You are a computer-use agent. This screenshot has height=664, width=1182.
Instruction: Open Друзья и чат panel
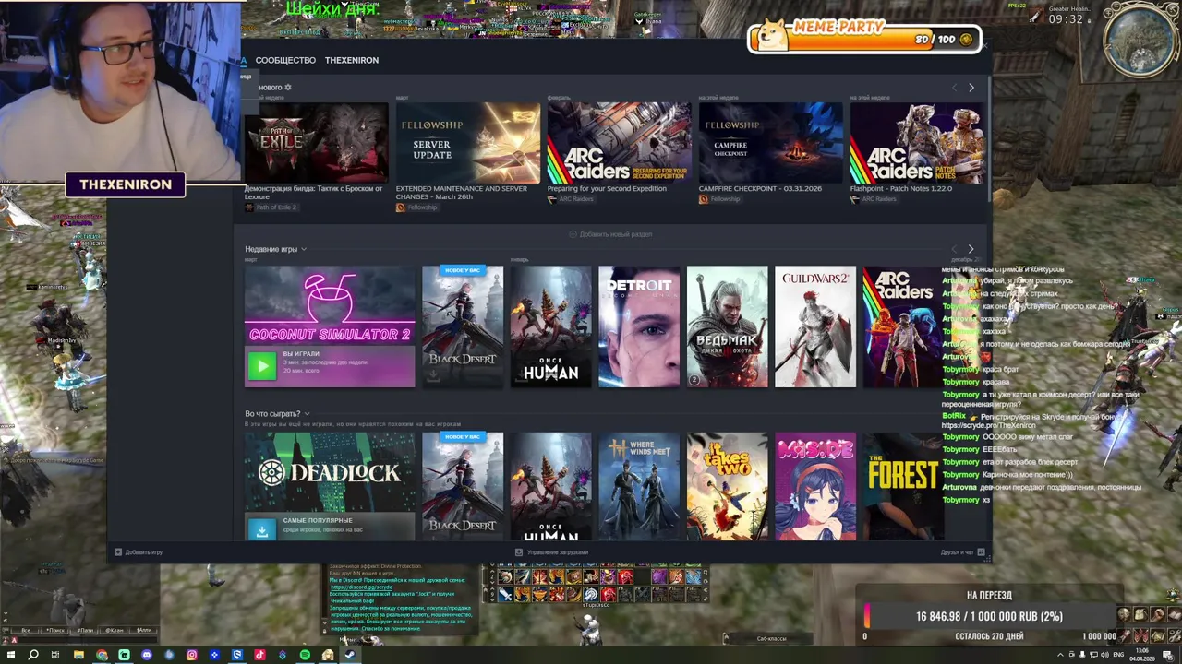(x=962, y=552)
